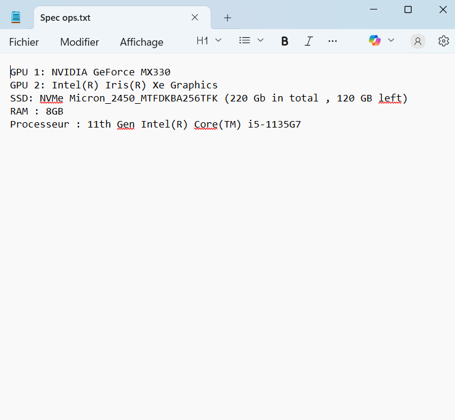455x420 pixels.
Task: Click the word 'Processeur'
Action: tap(40, 125)
